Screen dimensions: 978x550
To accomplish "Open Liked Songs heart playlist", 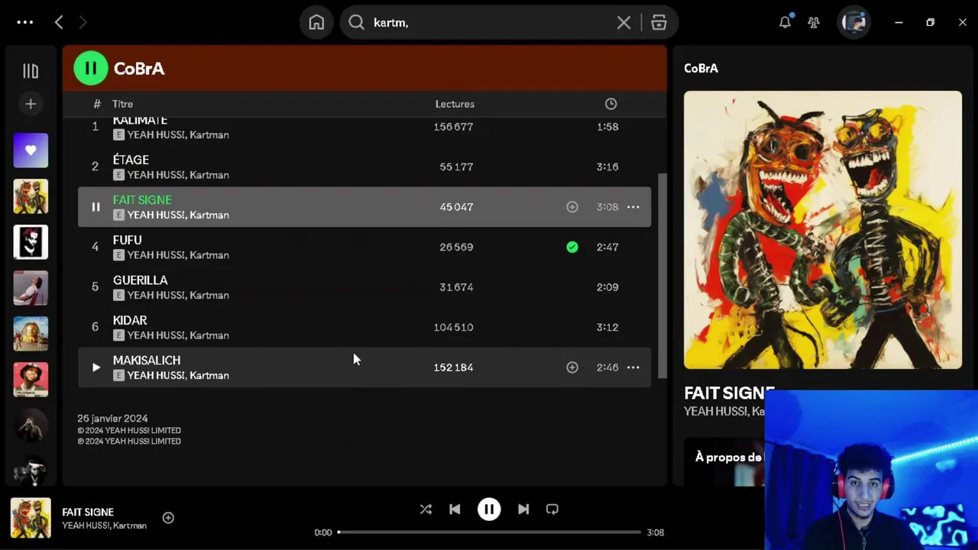I will click(31, 150).
